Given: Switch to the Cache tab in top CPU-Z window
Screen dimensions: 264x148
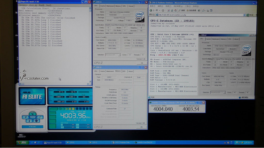Looking at the screenshot, I should (102, 6).
